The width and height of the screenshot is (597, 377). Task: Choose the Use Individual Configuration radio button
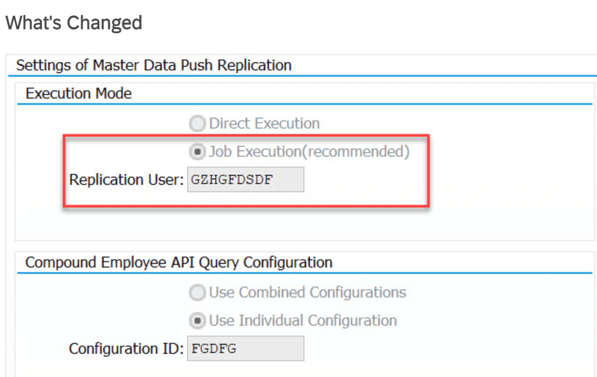click(x=198, y=321)
